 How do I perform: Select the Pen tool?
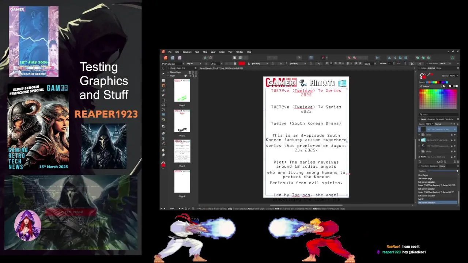click(163, 95)
